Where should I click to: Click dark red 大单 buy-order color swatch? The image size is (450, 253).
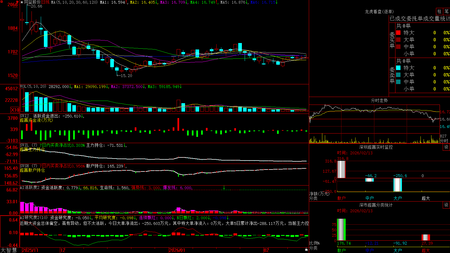pyautogui.click(x=398, y=40)
